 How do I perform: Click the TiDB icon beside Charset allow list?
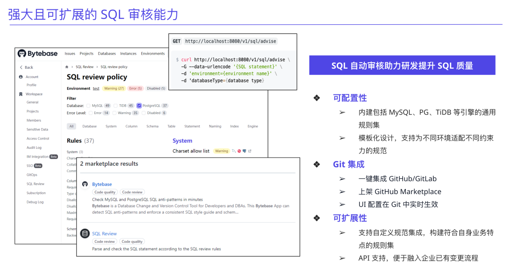click(239, 151)
